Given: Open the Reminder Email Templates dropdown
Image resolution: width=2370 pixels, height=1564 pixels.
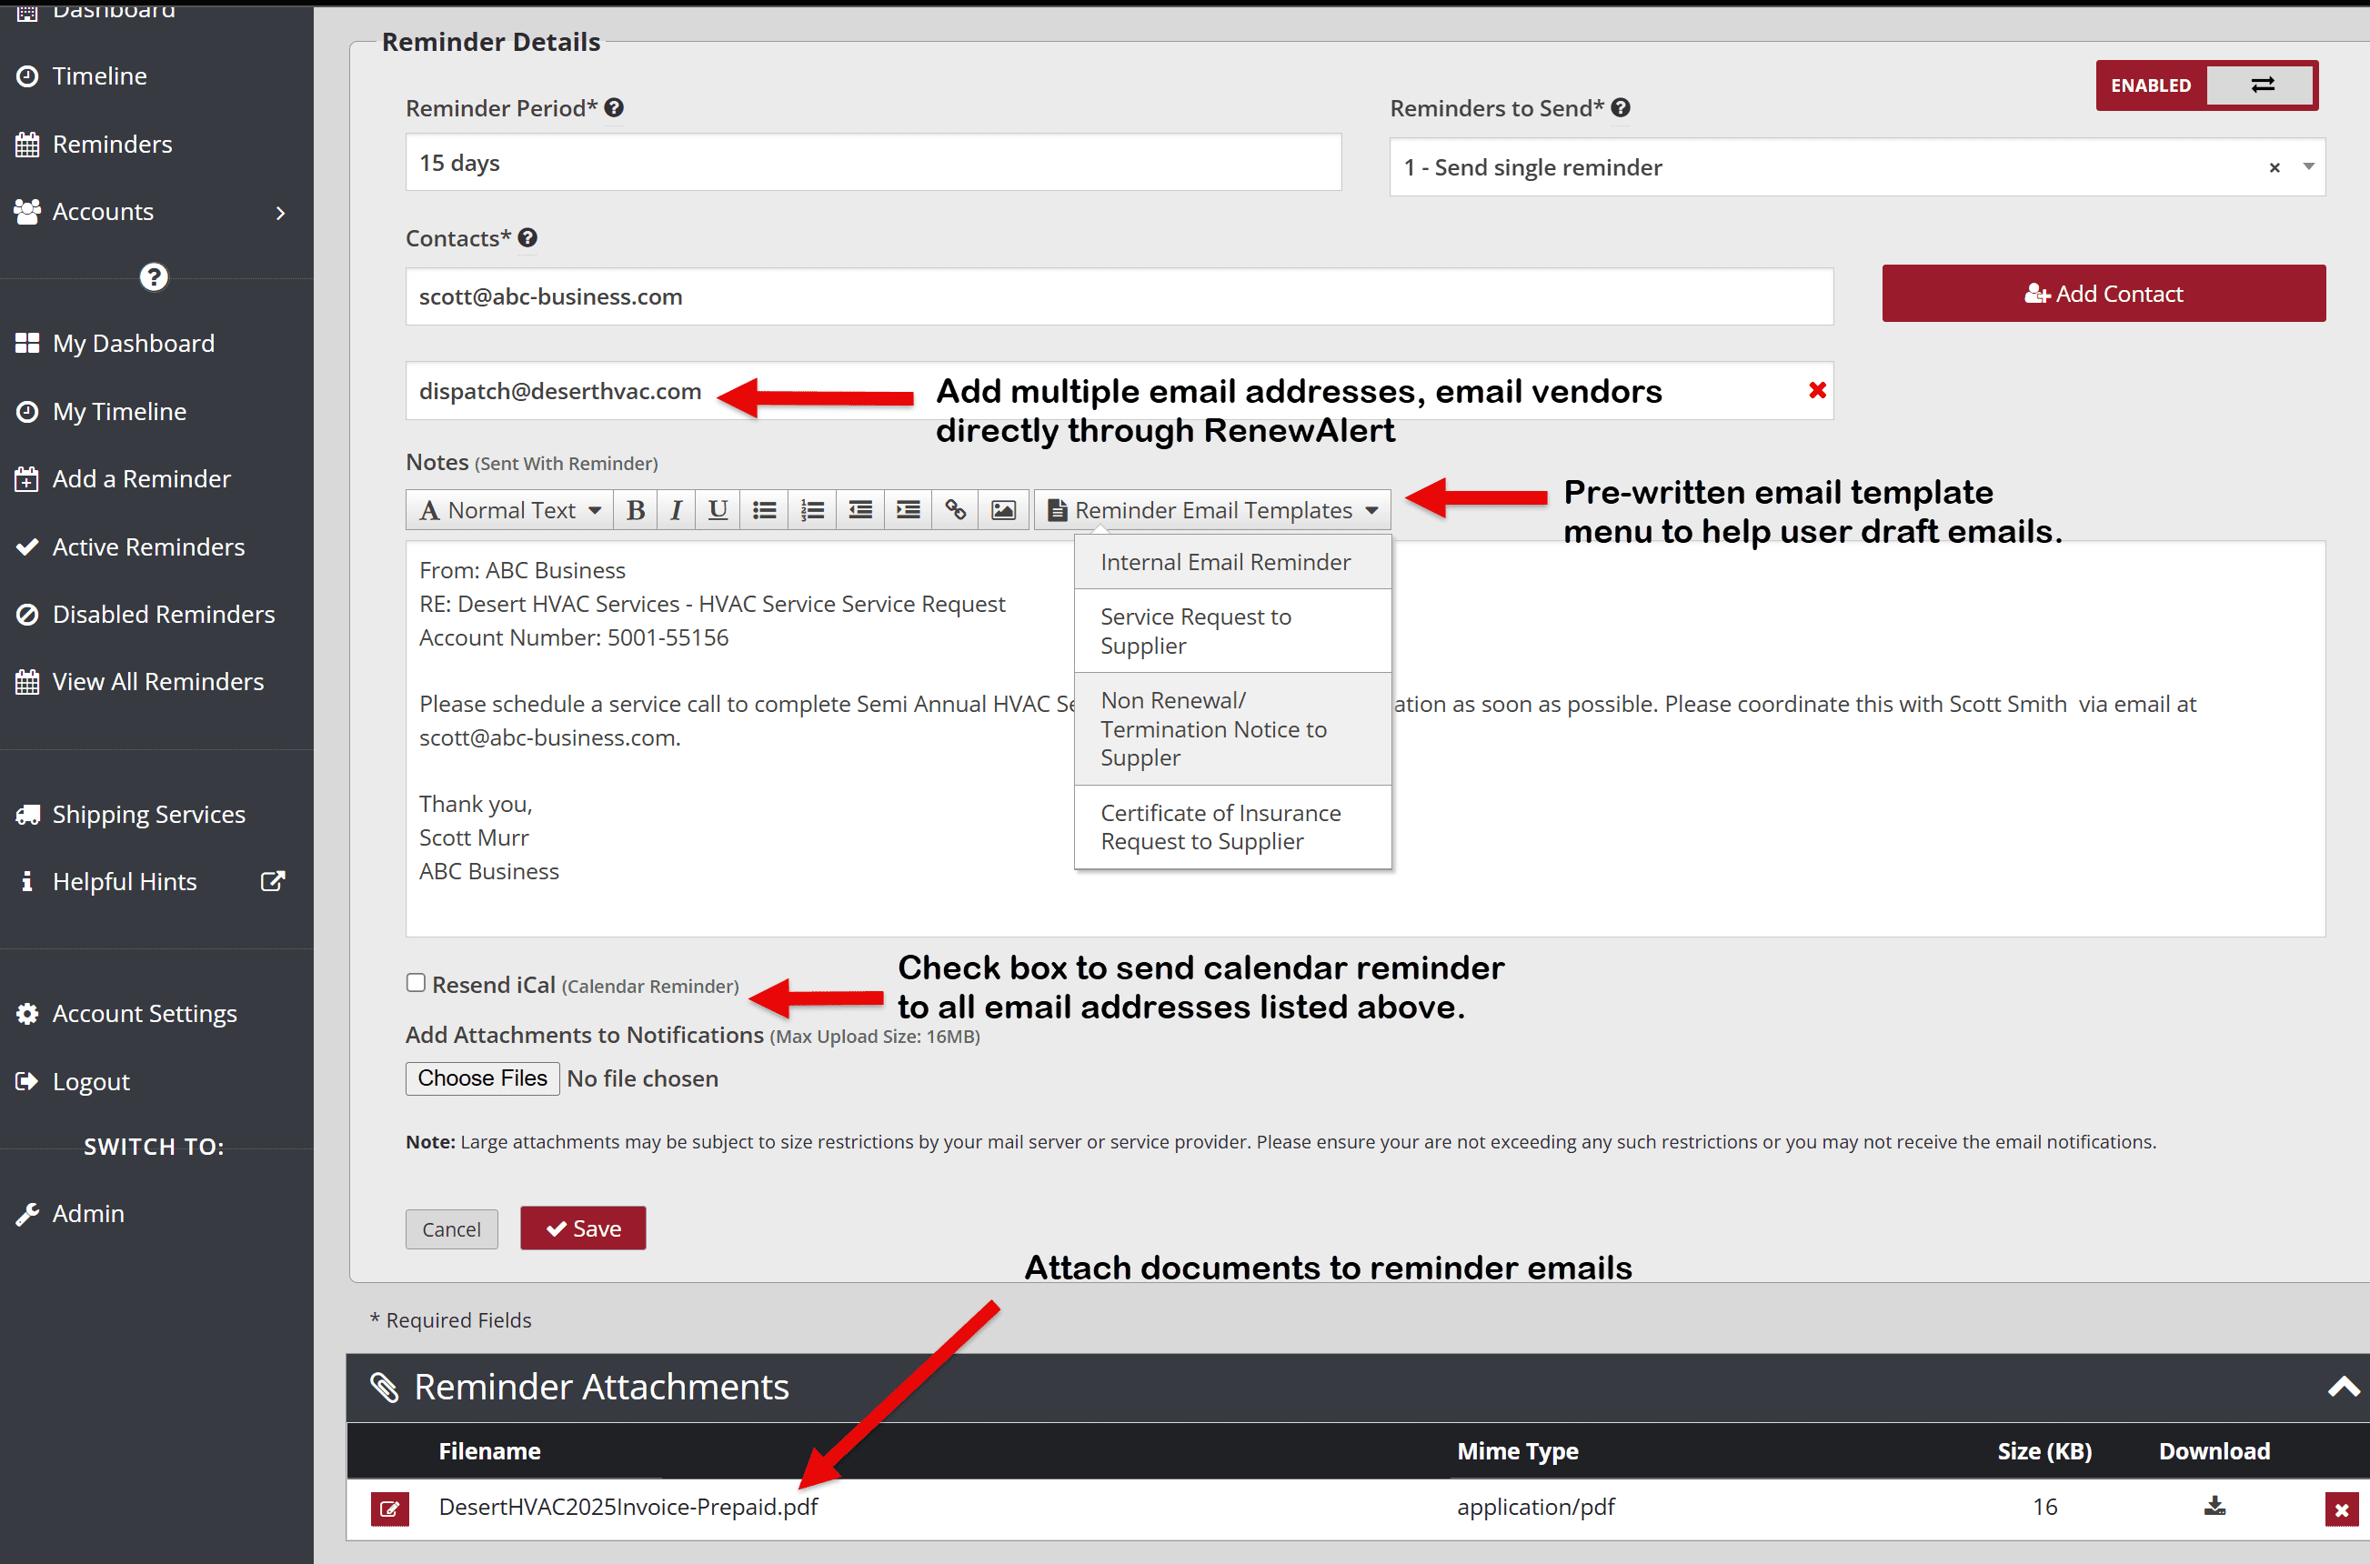Looking at the screenshot, I should click(1212, 510).
